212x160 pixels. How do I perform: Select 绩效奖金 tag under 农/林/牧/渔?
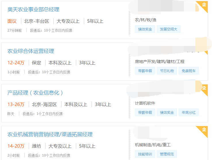pyautogui.click(x=145, y=29)
